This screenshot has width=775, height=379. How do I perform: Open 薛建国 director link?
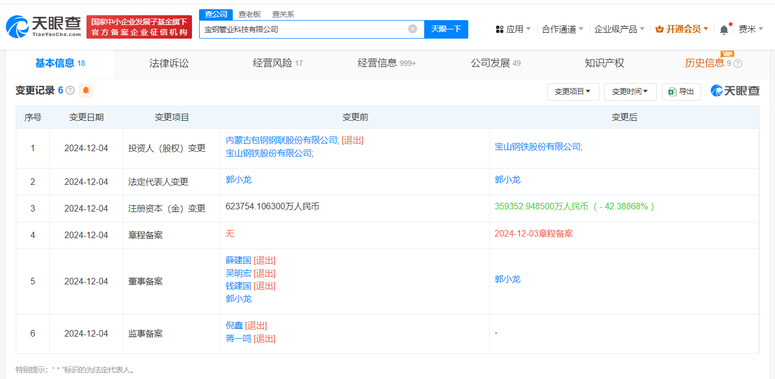coord(239,260)
